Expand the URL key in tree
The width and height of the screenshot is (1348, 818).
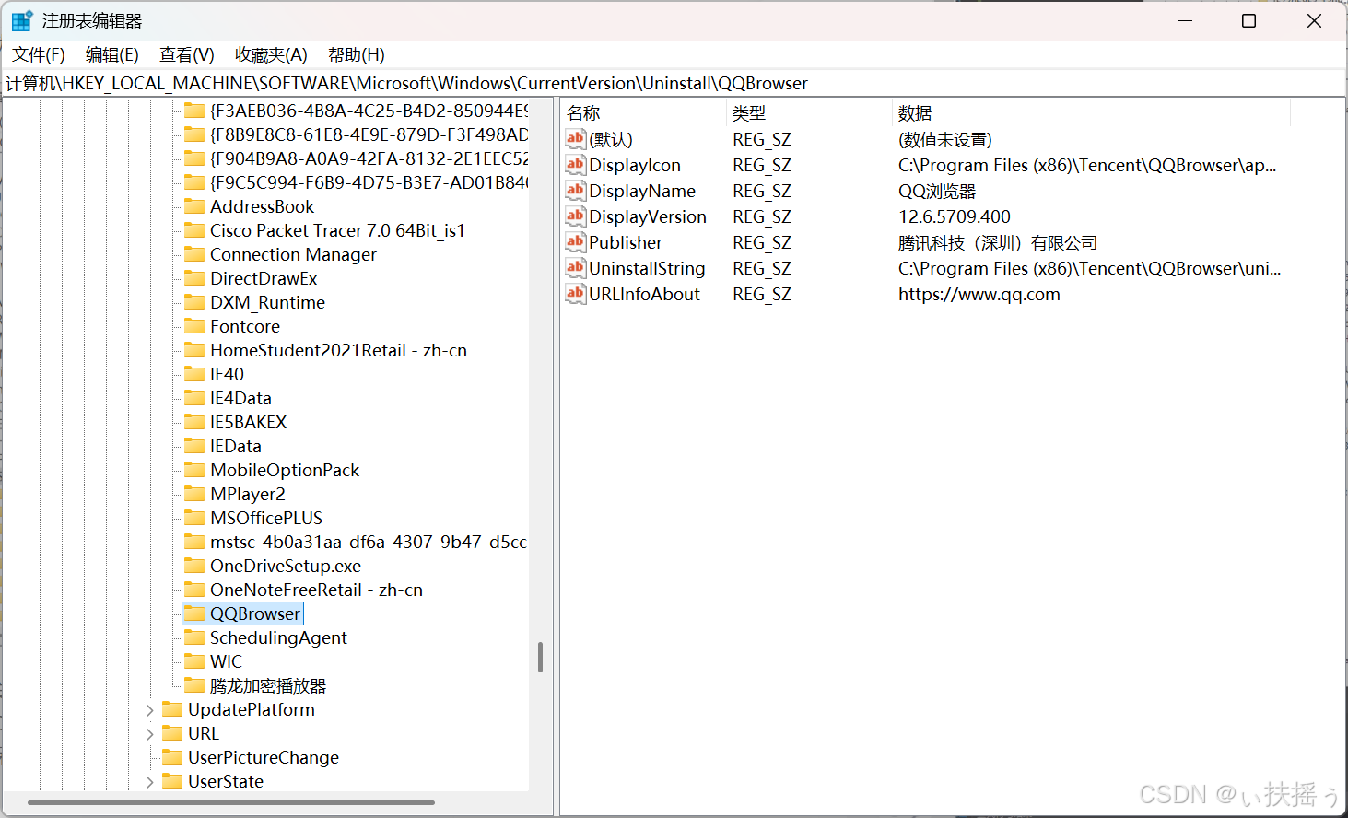[150, 734]
